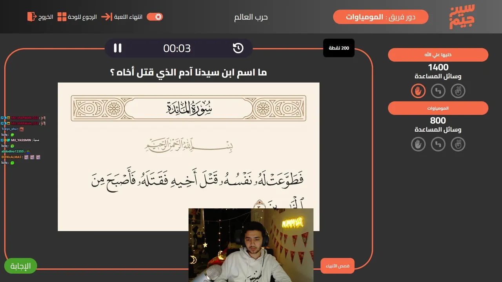
Task: Select the two-fingers helper for team الموميات
Action: pyautogui.click(x=458, y=144)
